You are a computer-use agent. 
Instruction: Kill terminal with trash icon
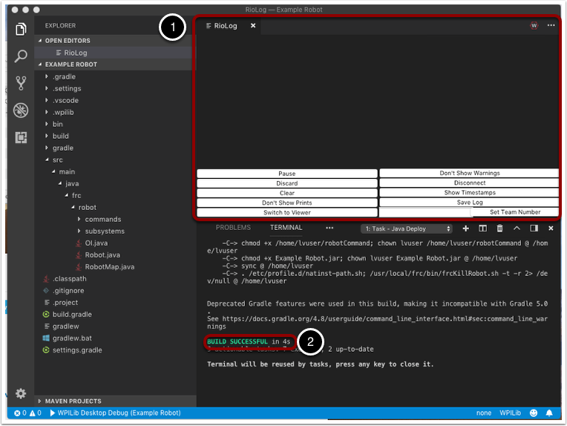pos(499,228)
